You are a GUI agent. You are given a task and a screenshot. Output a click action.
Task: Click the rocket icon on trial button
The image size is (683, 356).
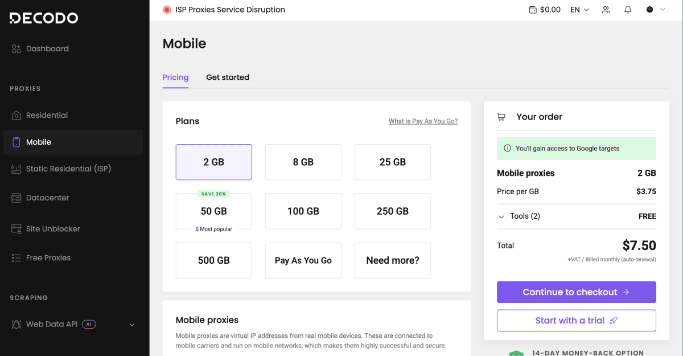(613, 321)
